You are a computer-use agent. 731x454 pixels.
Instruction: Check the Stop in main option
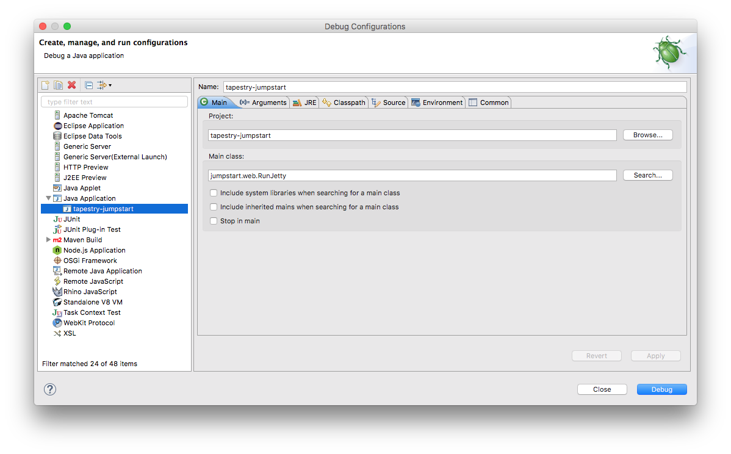coord(214,221)
